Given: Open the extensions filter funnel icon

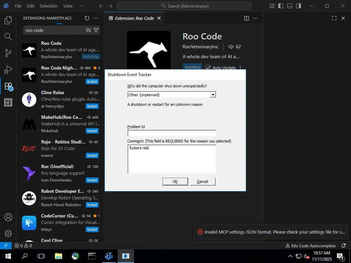Looking at the screenshot, I should coord(96,30).
